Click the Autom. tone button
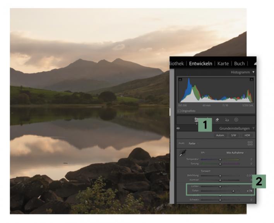Image resolution: width=274 pixels, height=223 pixels. coord(220,135)
